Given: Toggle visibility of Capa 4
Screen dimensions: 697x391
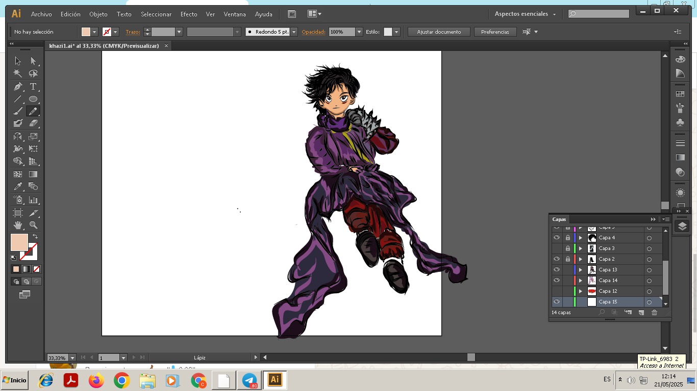Looking at the screenshot, I should [557, 238].
